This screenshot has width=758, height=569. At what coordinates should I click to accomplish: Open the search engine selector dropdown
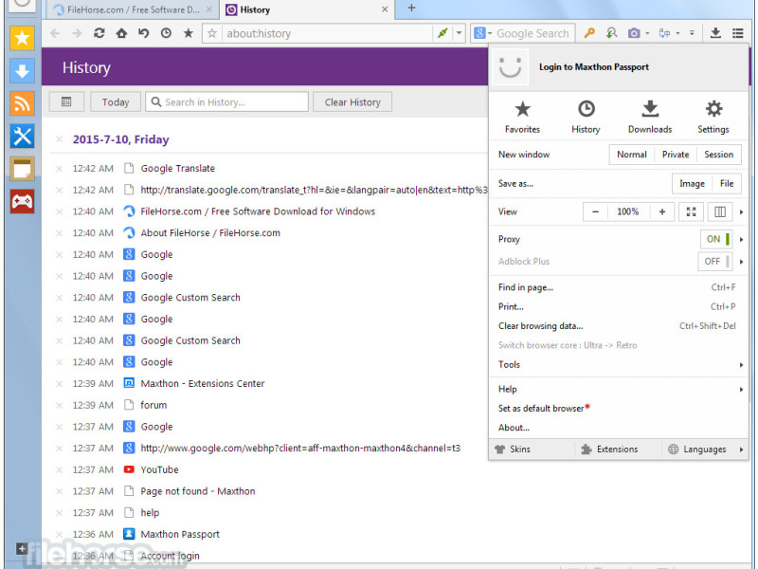[482, 33]
